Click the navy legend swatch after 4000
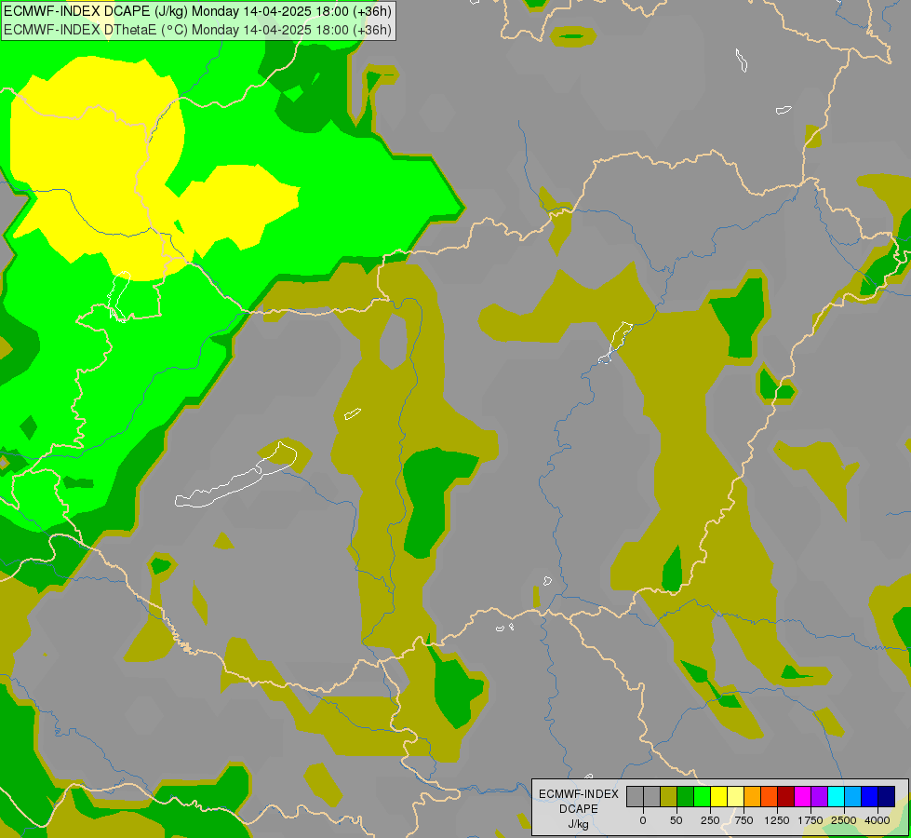This screenshot has height=838, width=911. point(886,796)
